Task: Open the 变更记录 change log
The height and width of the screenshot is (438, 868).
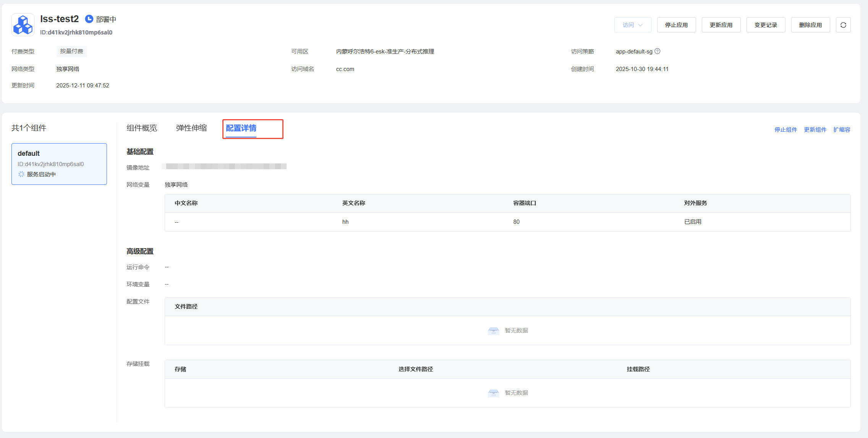Action: click(x=766, y=25)
